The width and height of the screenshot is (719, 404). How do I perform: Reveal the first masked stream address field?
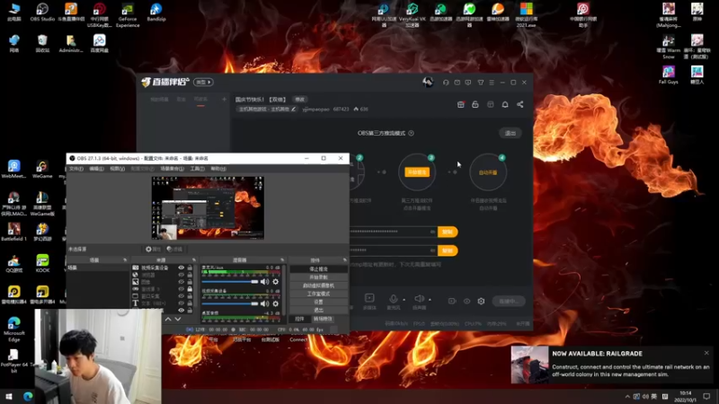pos(432,232)
